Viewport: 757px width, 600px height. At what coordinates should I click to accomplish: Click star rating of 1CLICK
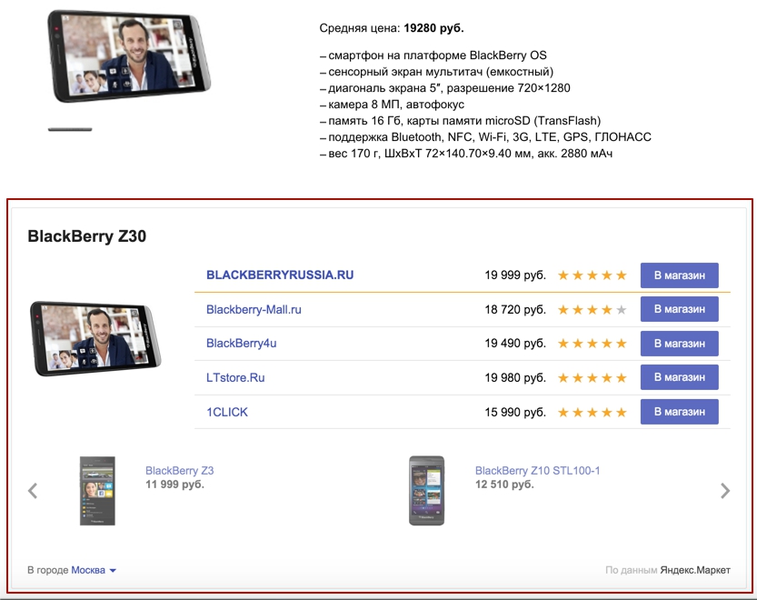[592, 412]
